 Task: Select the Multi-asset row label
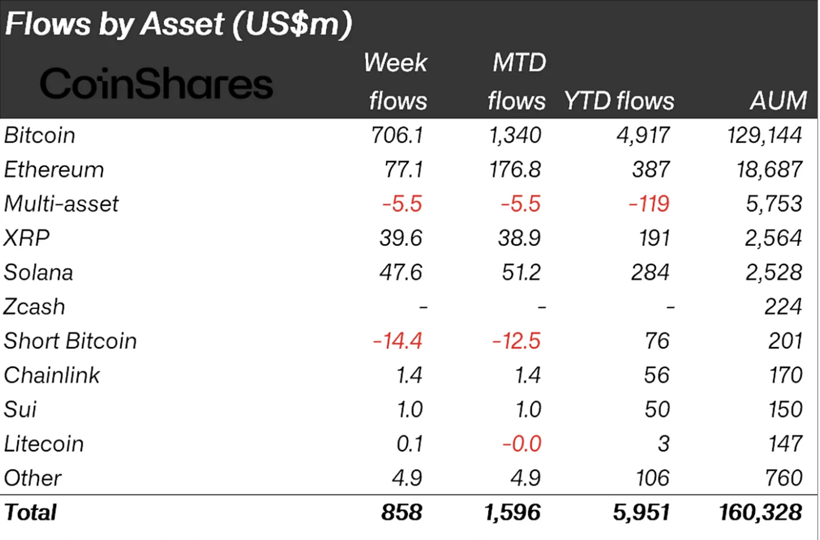(x=61, y=204)
